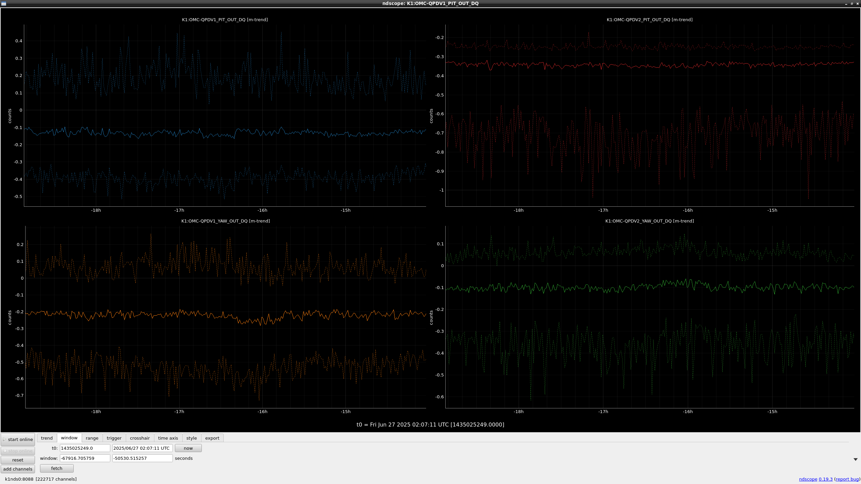
Task: Click the window start seconds field
Action: tap(85, 458)
